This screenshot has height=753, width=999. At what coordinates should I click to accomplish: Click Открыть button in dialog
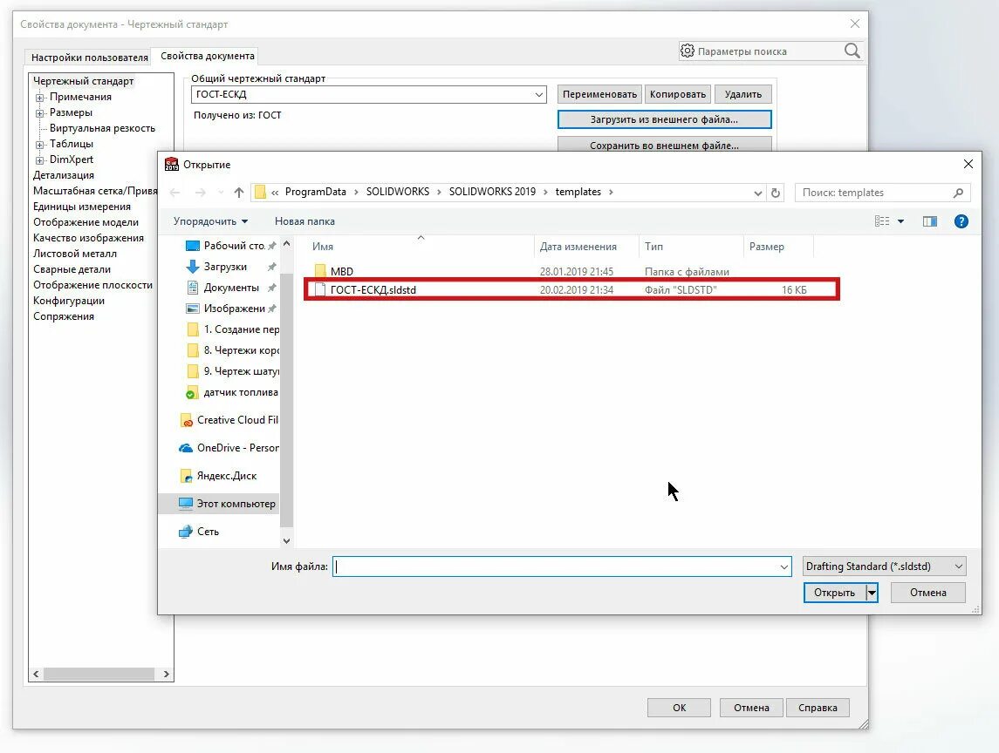point(835,593)
